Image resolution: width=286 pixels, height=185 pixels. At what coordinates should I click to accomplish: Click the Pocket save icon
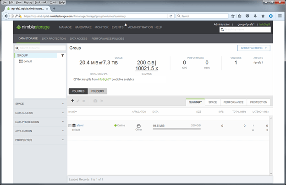tap(247, 16)
